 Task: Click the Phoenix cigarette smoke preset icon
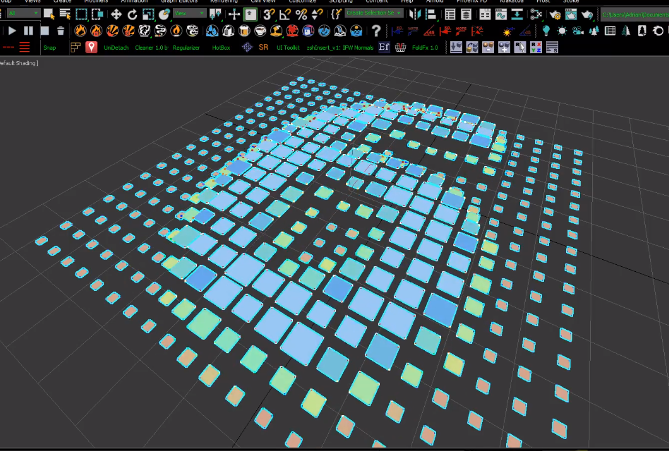pyautogui.click(x=160, y=31)
